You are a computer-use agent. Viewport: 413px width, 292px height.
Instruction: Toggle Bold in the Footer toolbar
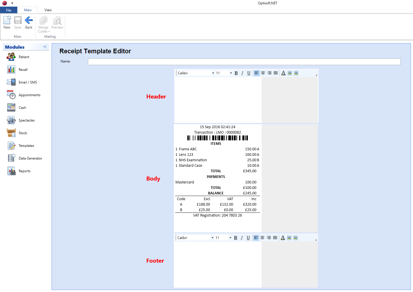235,238
